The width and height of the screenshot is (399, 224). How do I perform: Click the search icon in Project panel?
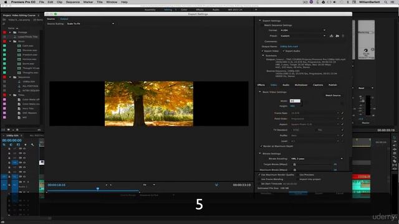coord(4,24)
